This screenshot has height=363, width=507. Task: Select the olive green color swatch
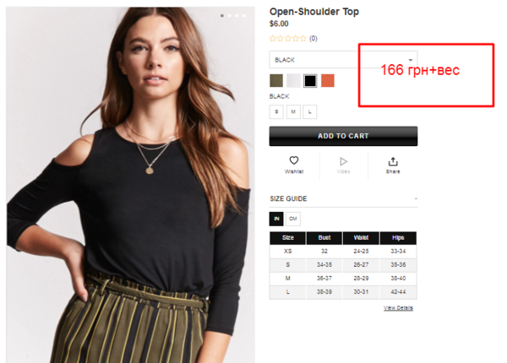pos(276,80)
